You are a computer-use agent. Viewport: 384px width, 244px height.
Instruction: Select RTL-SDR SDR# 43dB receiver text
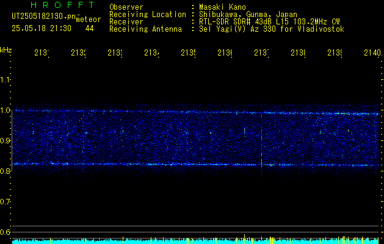coord(269,22)
